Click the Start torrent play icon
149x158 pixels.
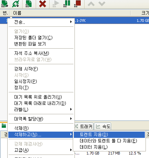click(56, 4)
